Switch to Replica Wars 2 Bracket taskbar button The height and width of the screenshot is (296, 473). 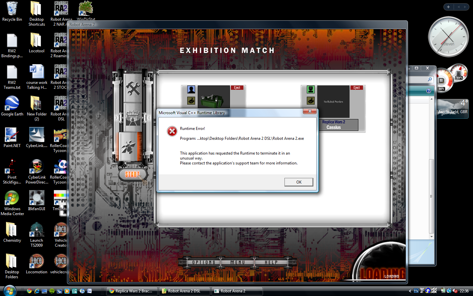point(132,291)
